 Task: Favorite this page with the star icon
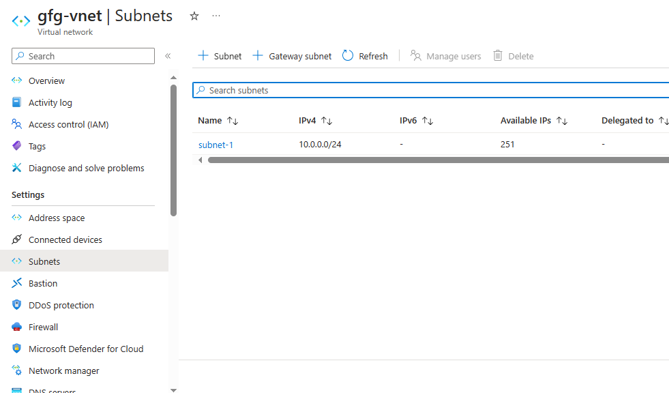click(x=194, y=16)
